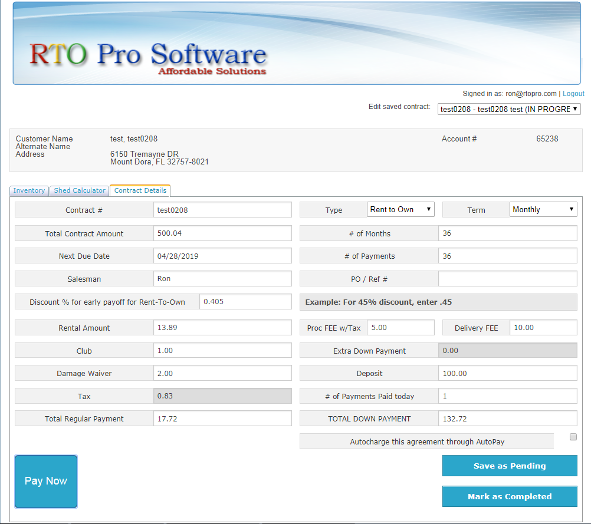Image resolution: width=591 pixels, height=524 pixels.
Task: Expand the contract Type dropdown
Action: click(400, 210)
